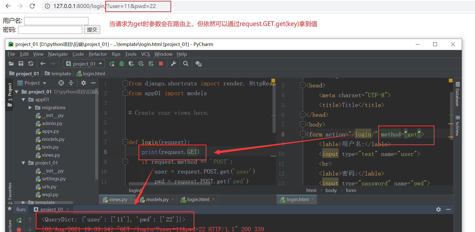Click the Open folder toolbar icon
This screenshot has width=475, height=232.
pyautogui.click(x=11, y=64)
